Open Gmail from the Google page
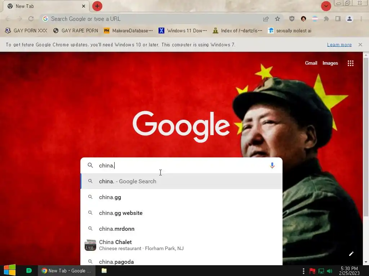Screen dimensions: 369x276 pos(311,63)
